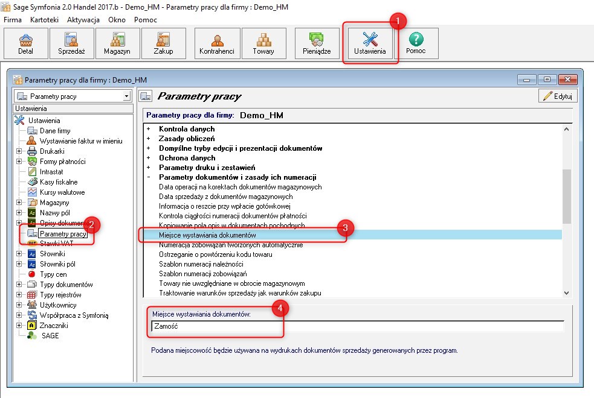This screenshot has width=594, height=398.
Task: Open the Pieniądze toolbar button
Action: pos(317,43)
